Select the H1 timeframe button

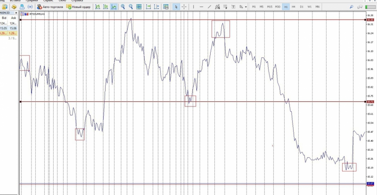tap(286, 7)
